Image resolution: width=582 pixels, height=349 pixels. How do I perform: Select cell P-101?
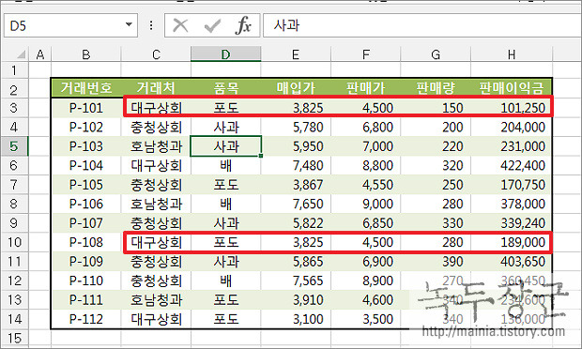(86, 108)
